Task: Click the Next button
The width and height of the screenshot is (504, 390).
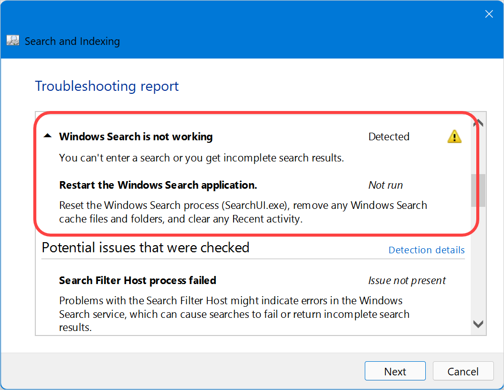Action: 395,371
